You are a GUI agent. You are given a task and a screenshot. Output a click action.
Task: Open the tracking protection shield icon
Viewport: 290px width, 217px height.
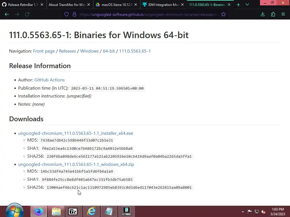pyautogui.click(x=67, y=14)
